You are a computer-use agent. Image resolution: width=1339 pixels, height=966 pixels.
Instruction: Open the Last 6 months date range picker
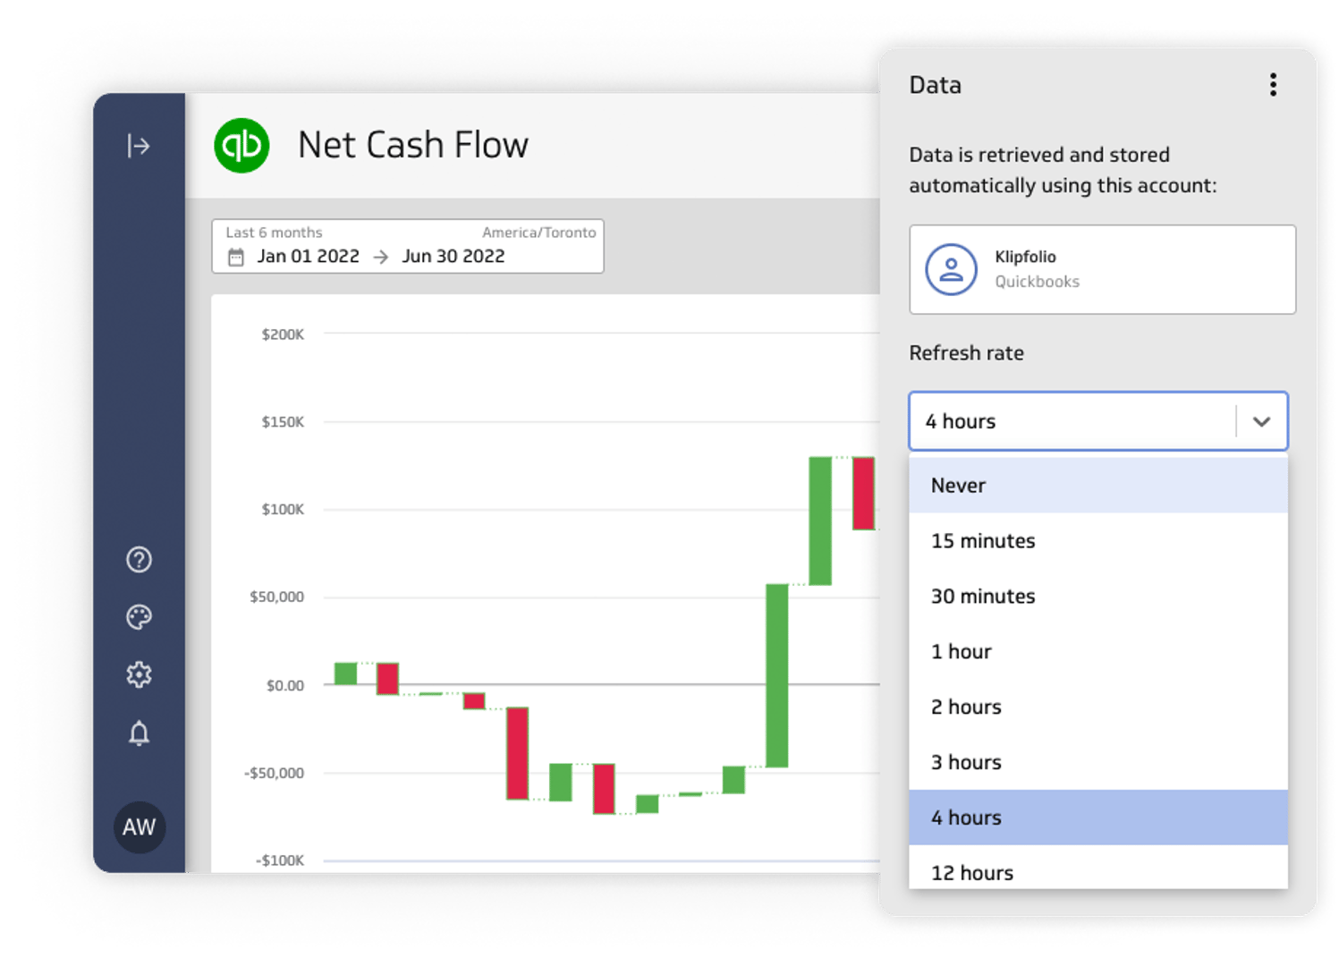click(x=408, y=246)
